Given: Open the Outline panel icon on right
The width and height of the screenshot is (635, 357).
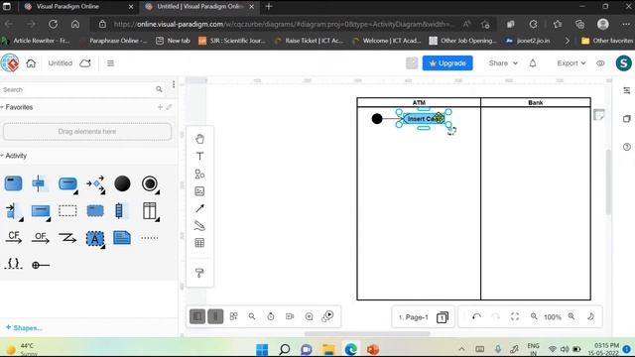Looking at the screenshot, I should pyautogui.click(x=626, y=119).
